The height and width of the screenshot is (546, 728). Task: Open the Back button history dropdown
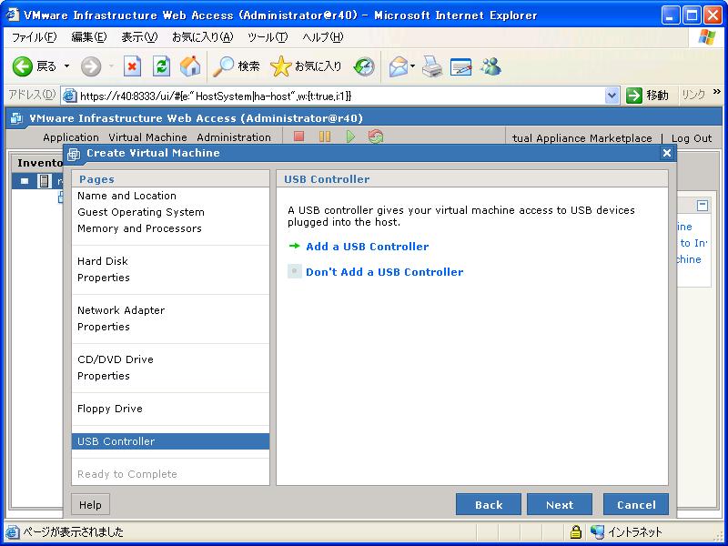(x=66, y=66)
